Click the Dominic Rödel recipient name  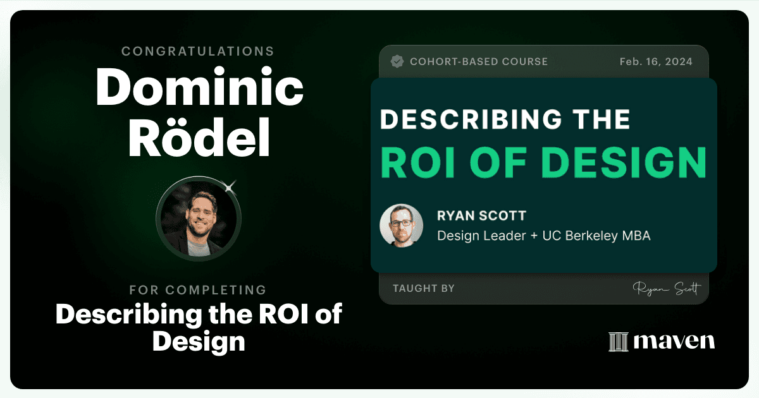[x=199, y=117]
